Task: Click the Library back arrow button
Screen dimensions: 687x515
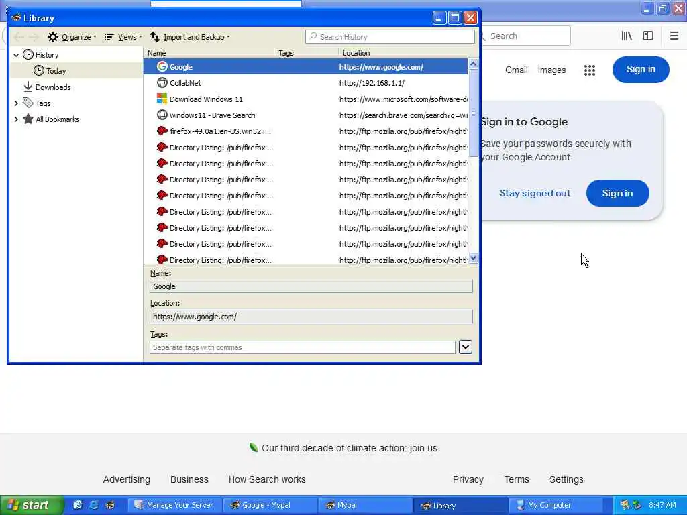Action: tap(19, 37)
